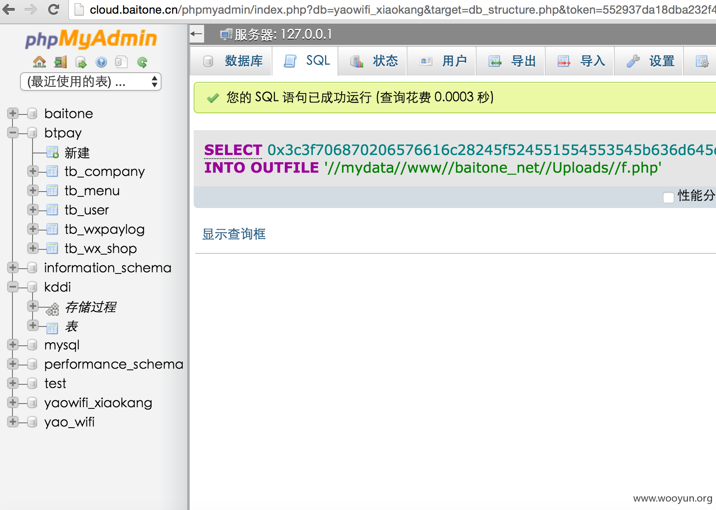Open the 导出 export tab
Screen dimensions: 716x510
[511, 61]
